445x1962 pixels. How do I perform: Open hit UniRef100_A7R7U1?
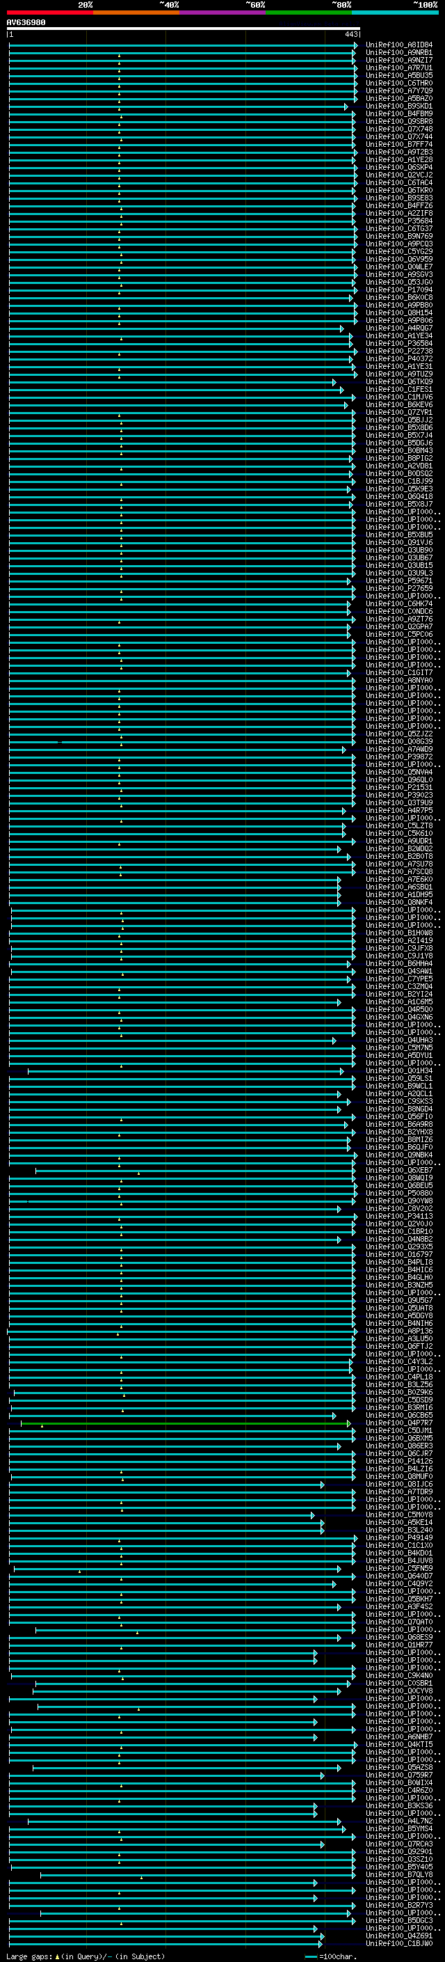(x=399, y=68)
